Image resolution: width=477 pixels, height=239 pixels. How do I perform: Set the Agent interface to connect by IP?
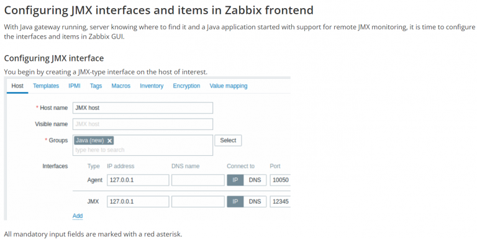pyautogui.click(x=235, y=180)
